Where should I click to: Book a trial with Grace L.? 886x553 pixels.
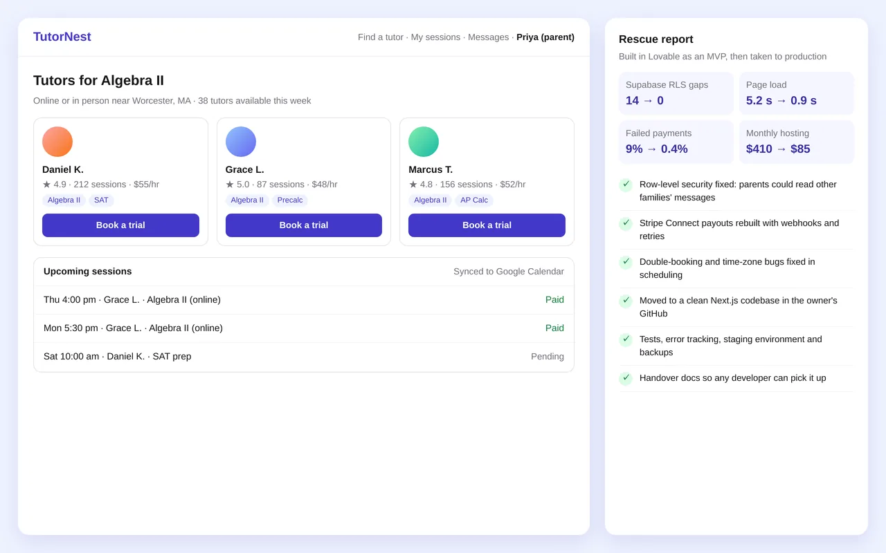304,225
